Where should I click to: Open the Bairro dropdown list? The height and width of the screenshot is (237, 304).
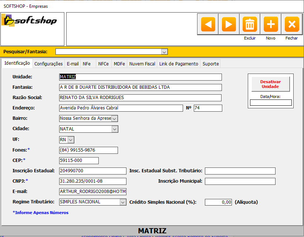coord(115,119)
